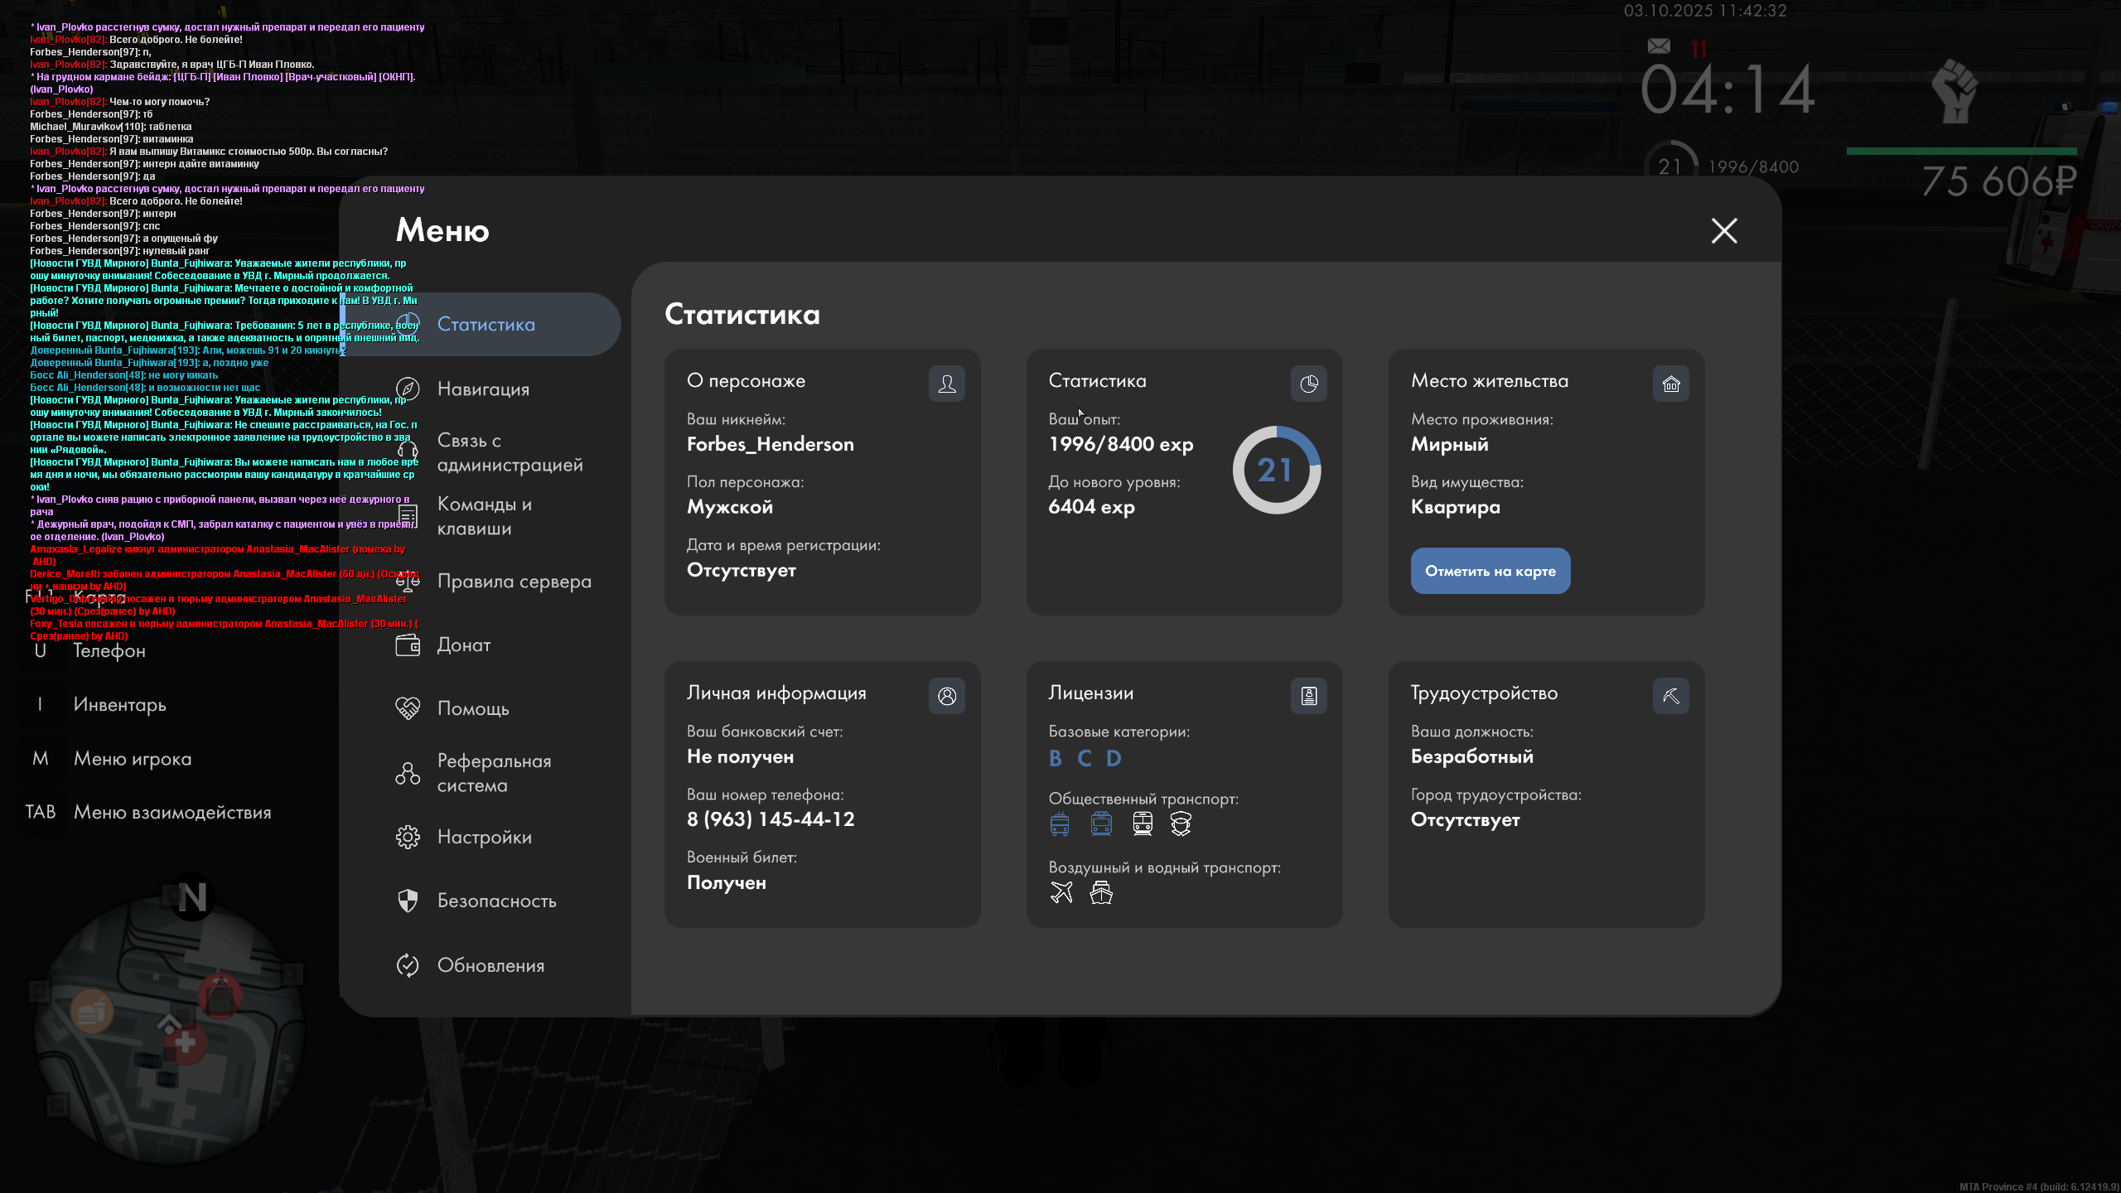Click the envelope mail icon in HUD
The image size is (2121, 1193).
pos(1659,46)
